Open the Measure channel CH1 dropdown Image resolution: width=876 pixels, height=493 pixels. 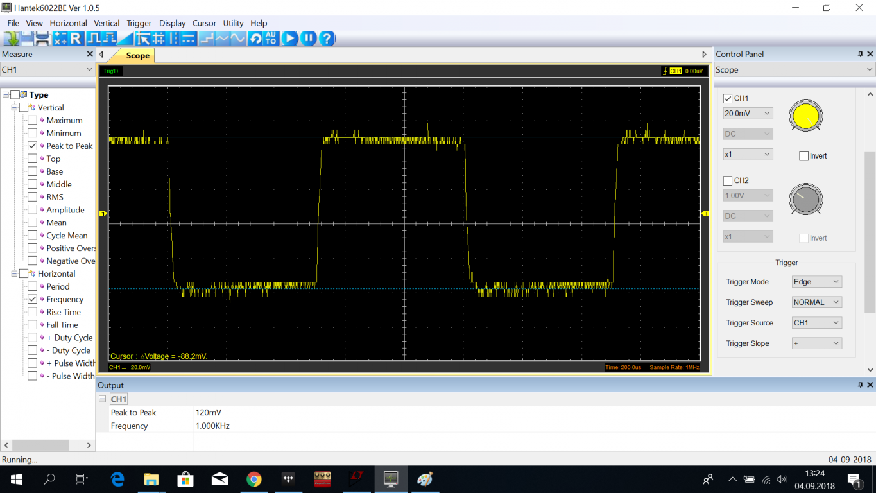click(x=47, y=69)
